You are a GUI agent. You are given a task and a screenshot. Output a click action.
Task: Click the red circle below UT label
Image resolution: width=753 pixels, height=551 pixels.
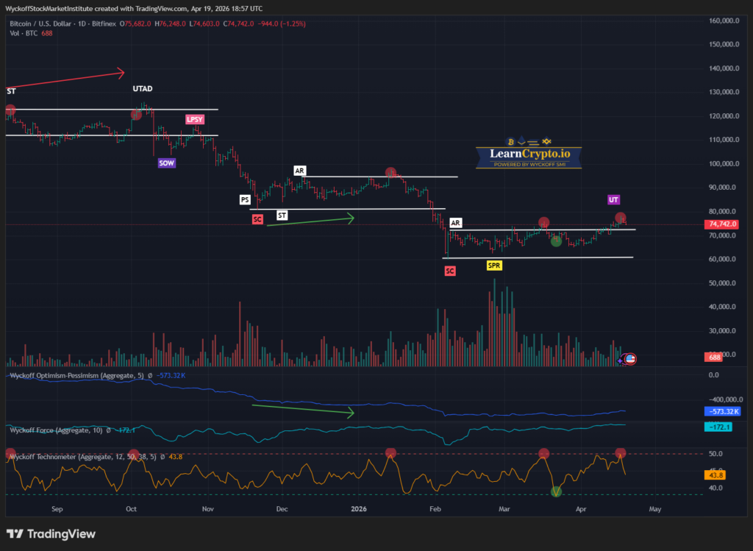[621, 218]
